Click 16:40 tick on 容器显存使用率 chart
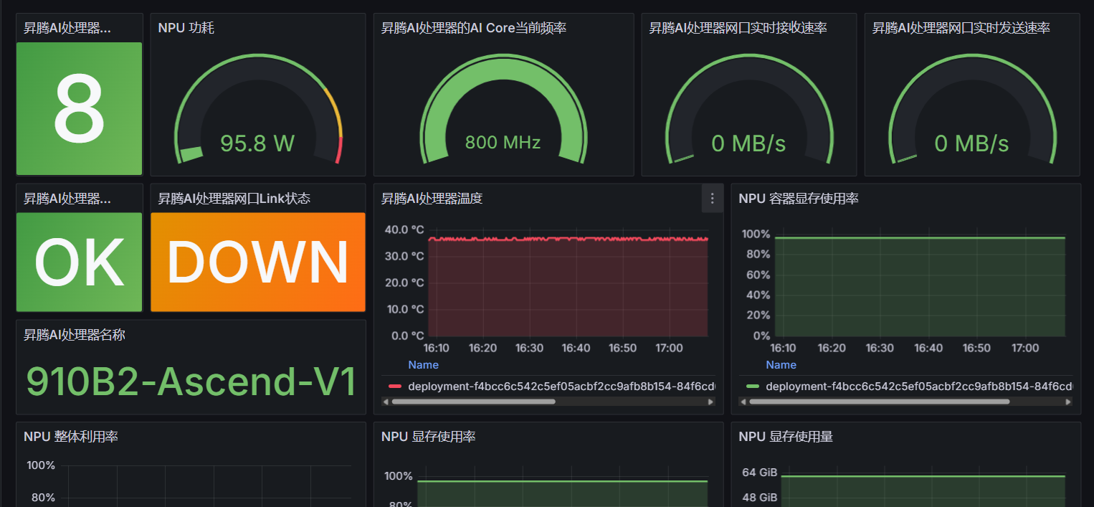 click(928, 348)
